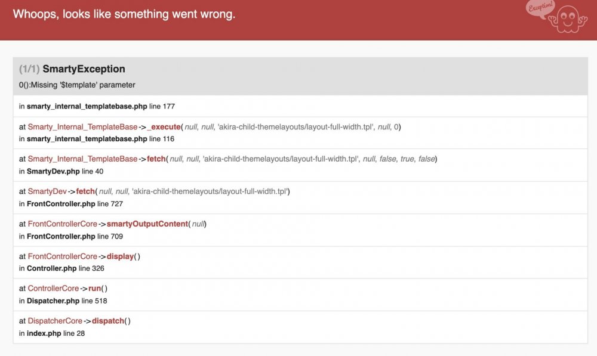
Task: Click the ControllerCore class name
Action: 53,289
